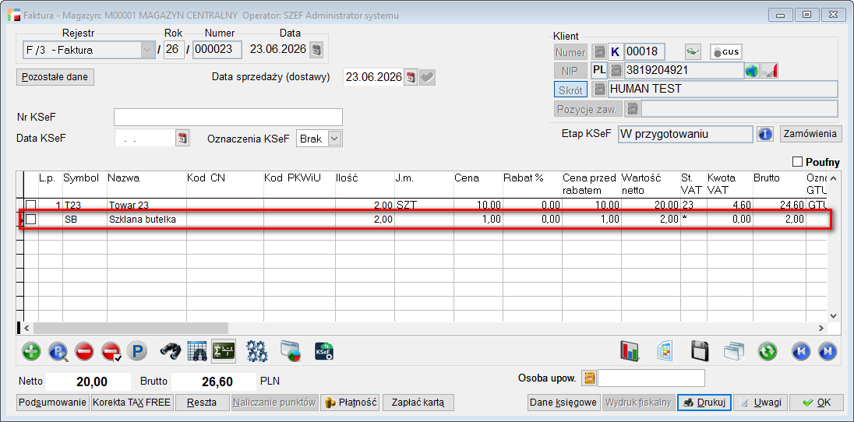The width and height of the screenshot is (854, 422).
Task: Click list icon next to Osoba upow.
Action: coord(589,378)
